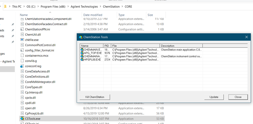Close the ChemStation Tools dialog with X

[x=247, y=37]
